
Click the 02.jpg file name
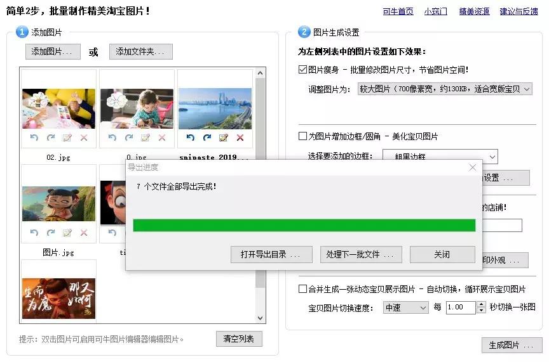point(58,157)
